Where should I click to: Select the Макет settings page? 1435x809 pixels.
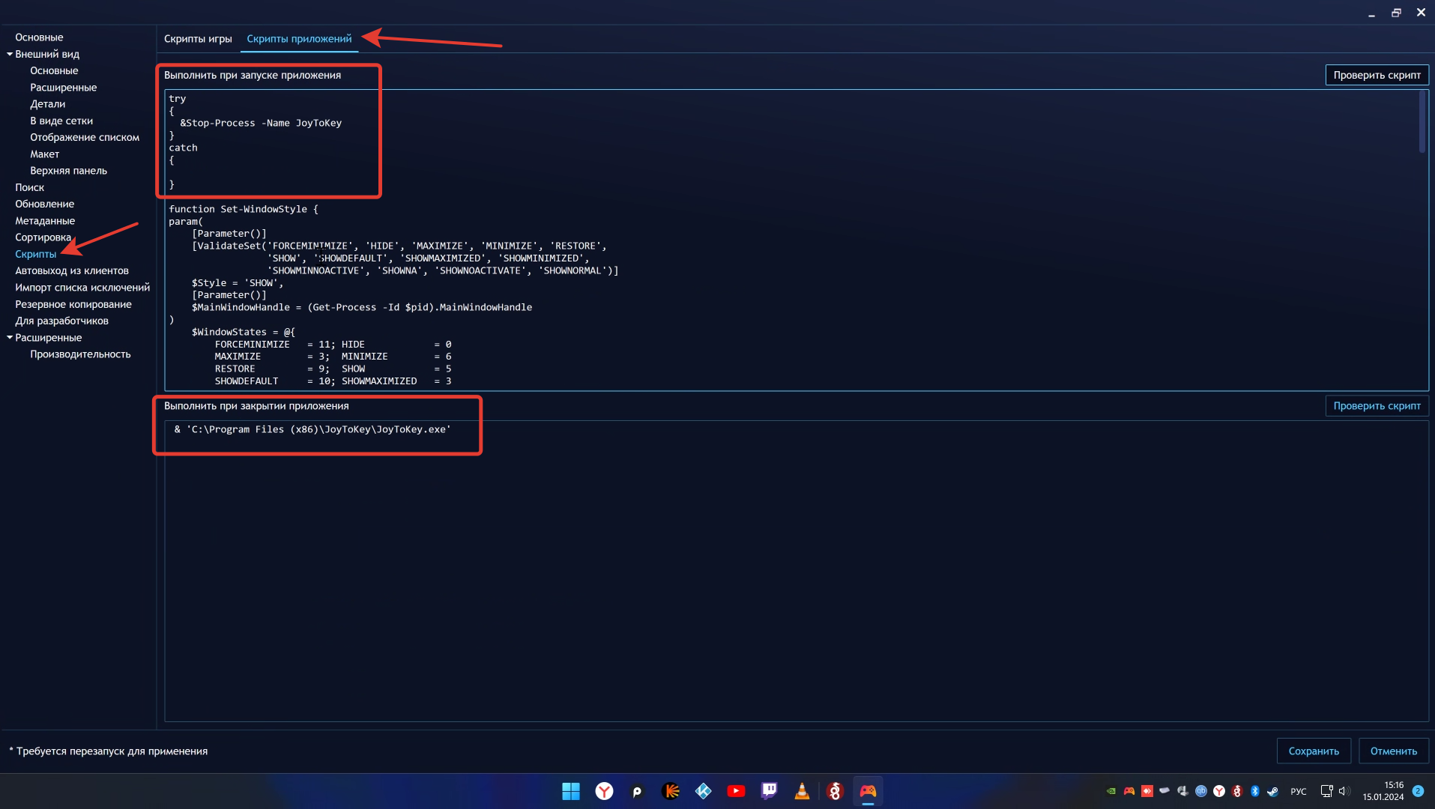tap(44, 154)
